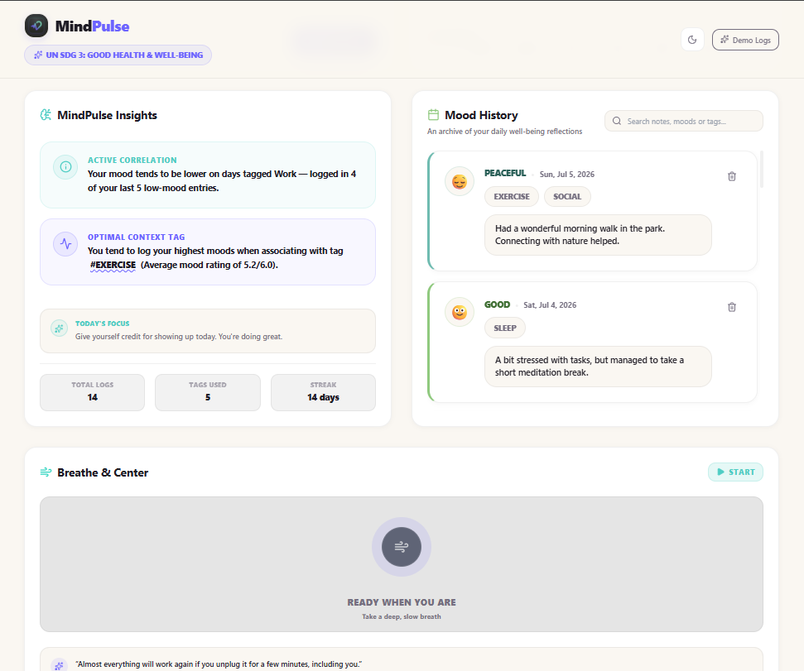Viewport: 804px width, 671px height.
Task: Click the quote sparkle icon at bottom
Action: pos(59,665)
